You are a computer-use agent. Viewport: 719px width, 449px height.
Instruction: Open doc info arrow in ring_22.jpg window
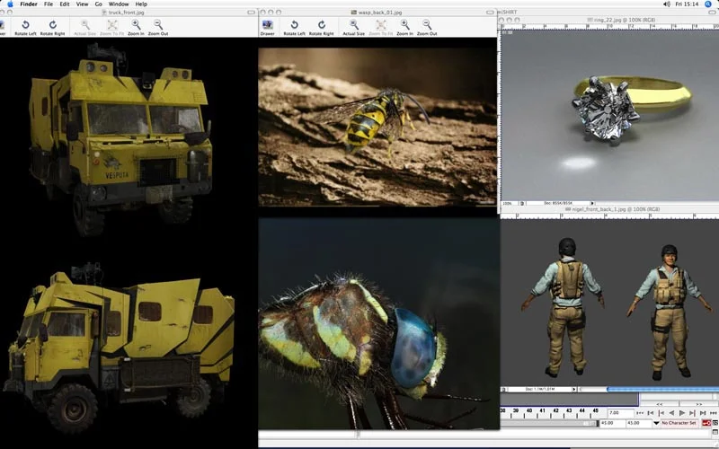coord(592,203)
